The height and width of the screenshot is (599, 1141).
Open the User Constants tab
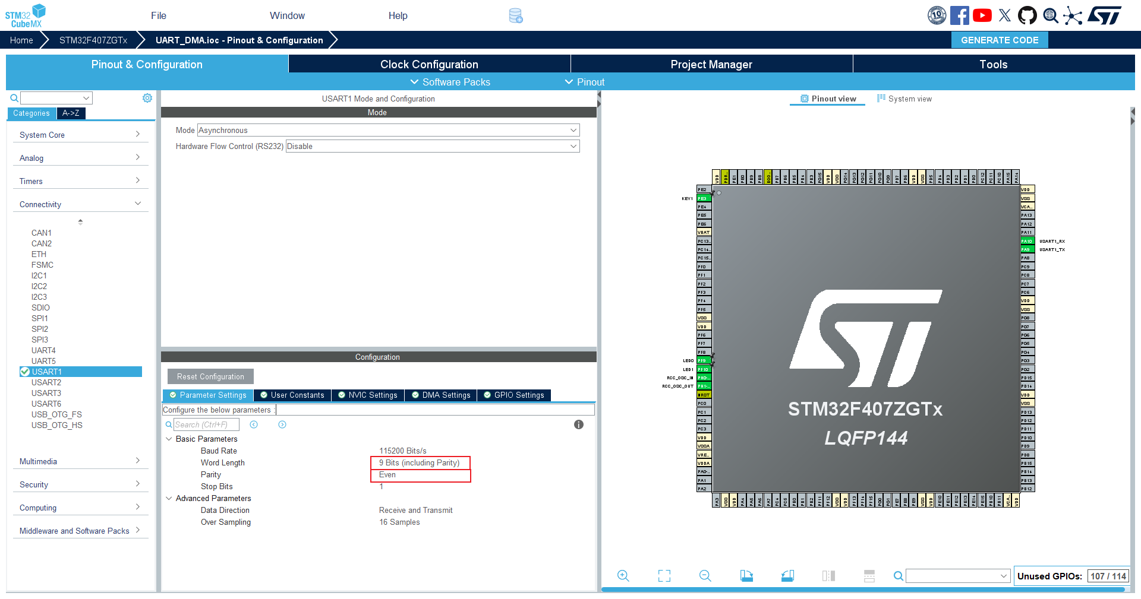tap(292, 395)
